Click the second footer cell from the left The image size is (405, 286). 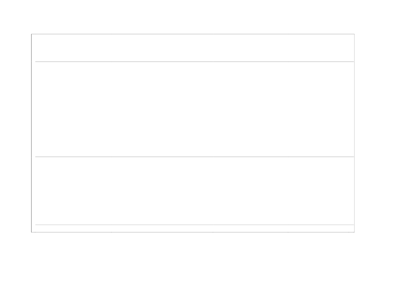click(x=162, y=229)
